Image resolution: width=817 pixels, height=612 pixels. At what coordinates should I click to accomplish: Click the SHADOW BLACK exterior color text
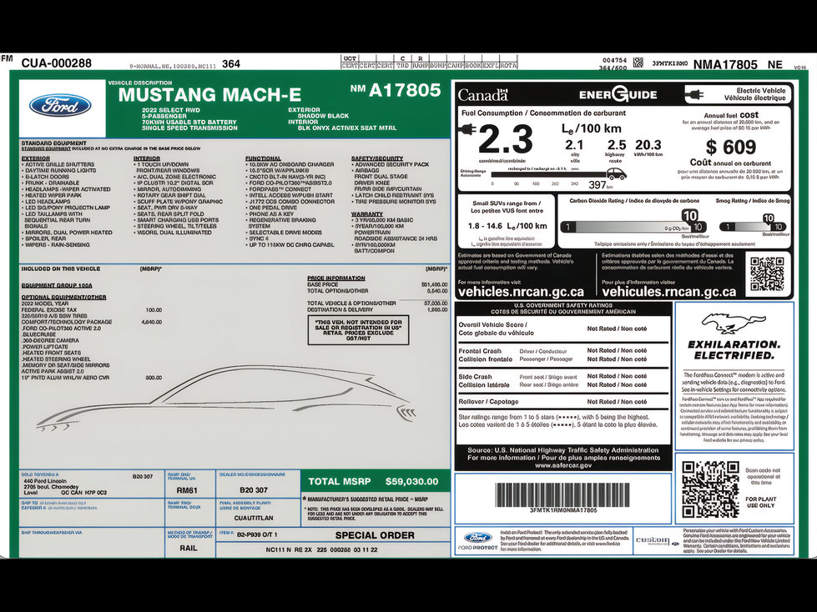[323, 116]
